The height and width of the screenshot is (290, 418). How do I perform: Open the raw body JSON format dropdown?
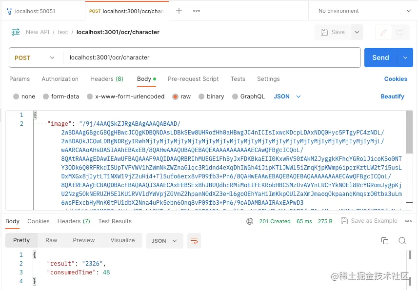click(x=287, y=97)
